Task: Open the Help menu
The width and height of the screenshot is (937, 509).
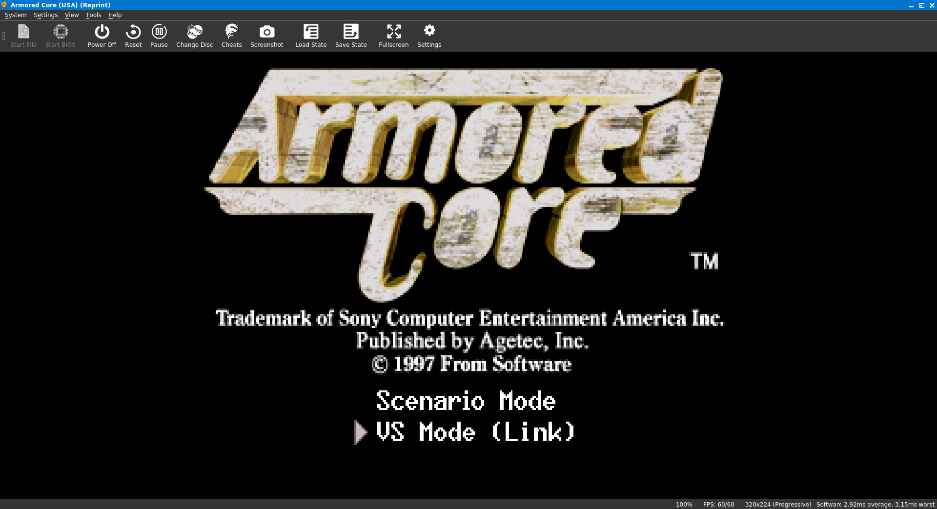Action: point(115,15)
